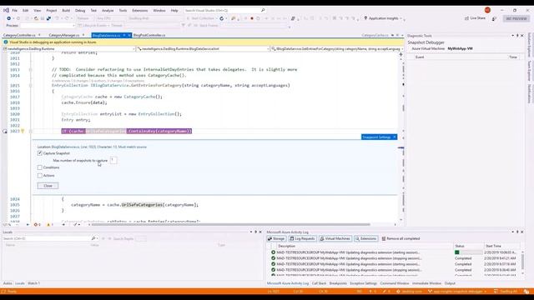534x300 pixels.
Task: Open the Locals panel options dropdown
Action: tap(251, 232)
